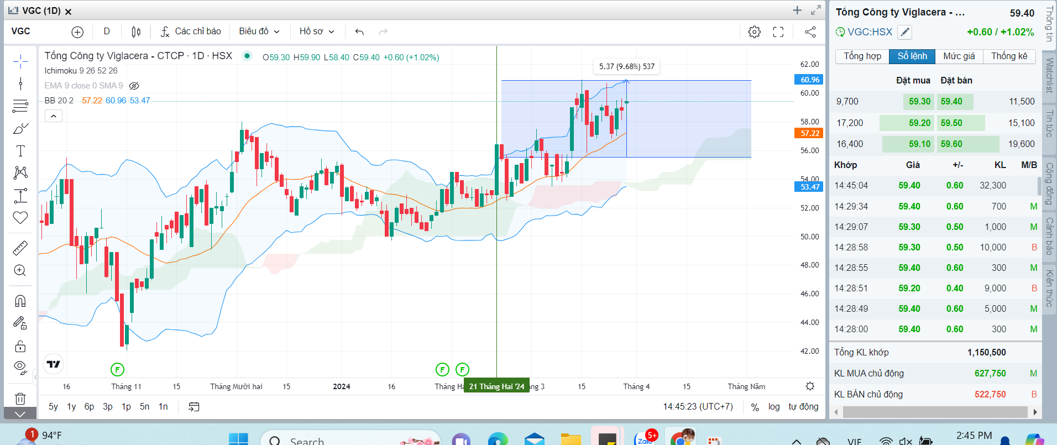Switch to Thống kê tab
1057x445 pixels.
(1009, 56)
